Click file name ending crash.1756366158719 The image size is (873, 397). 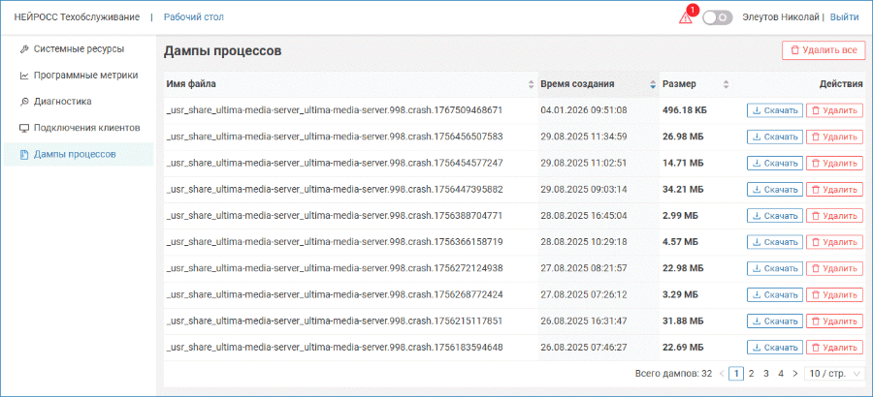[335, 242]
